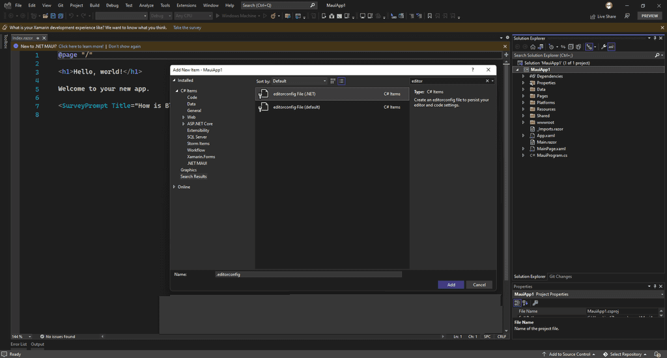
Task: Expand the Pages folder in Solution Explorer
Action: pyautogui.click(x=523, y=96)
